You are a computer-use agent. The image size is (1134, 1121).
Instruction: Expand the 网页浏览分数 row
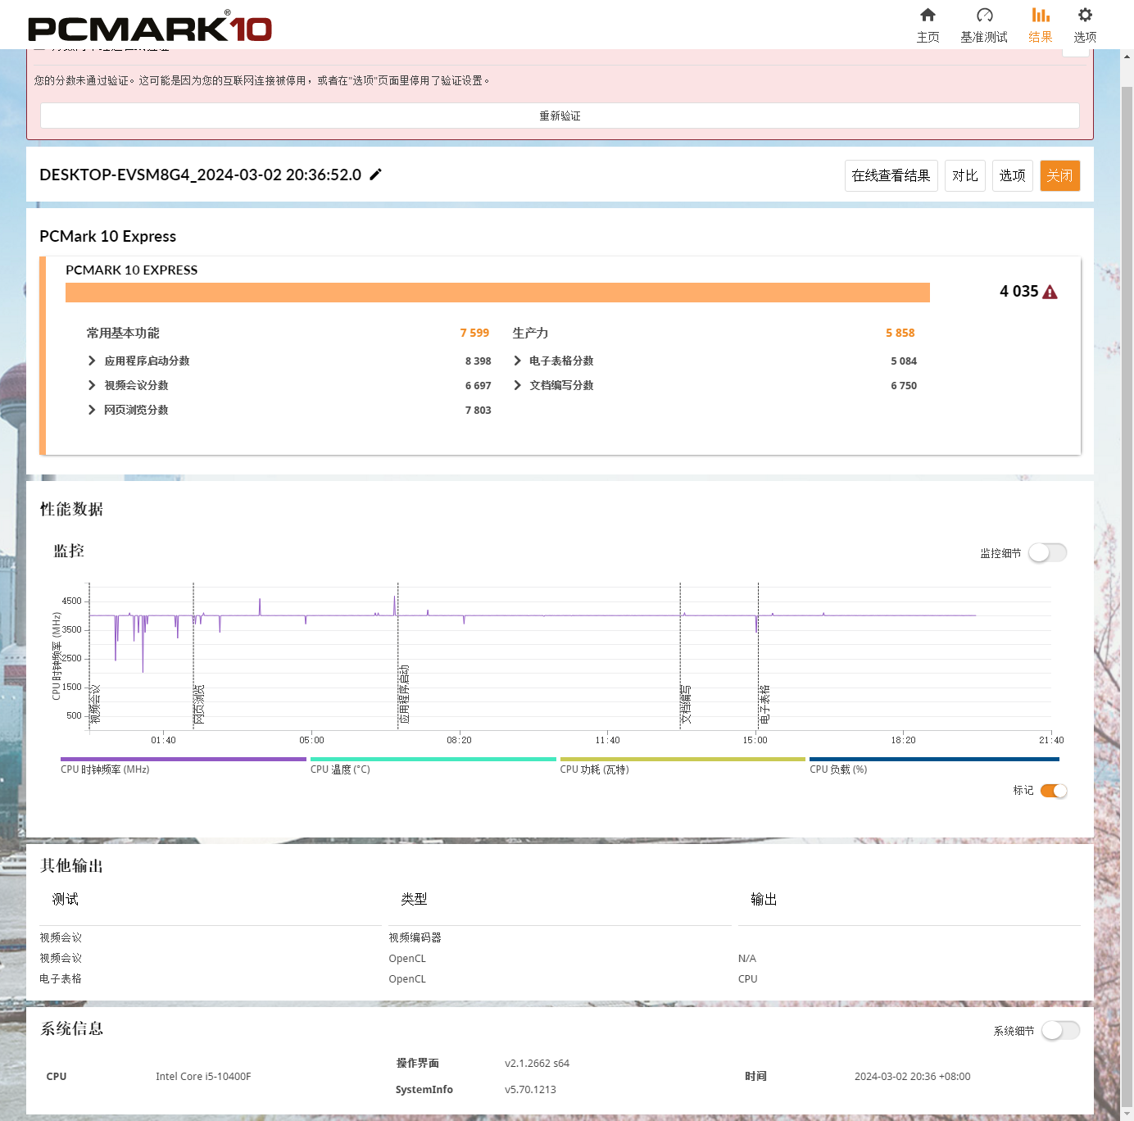tap(92, 410)
